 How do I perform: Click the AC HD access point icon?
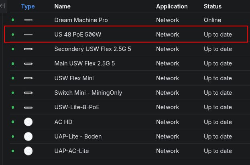click(x=28, y=122)
